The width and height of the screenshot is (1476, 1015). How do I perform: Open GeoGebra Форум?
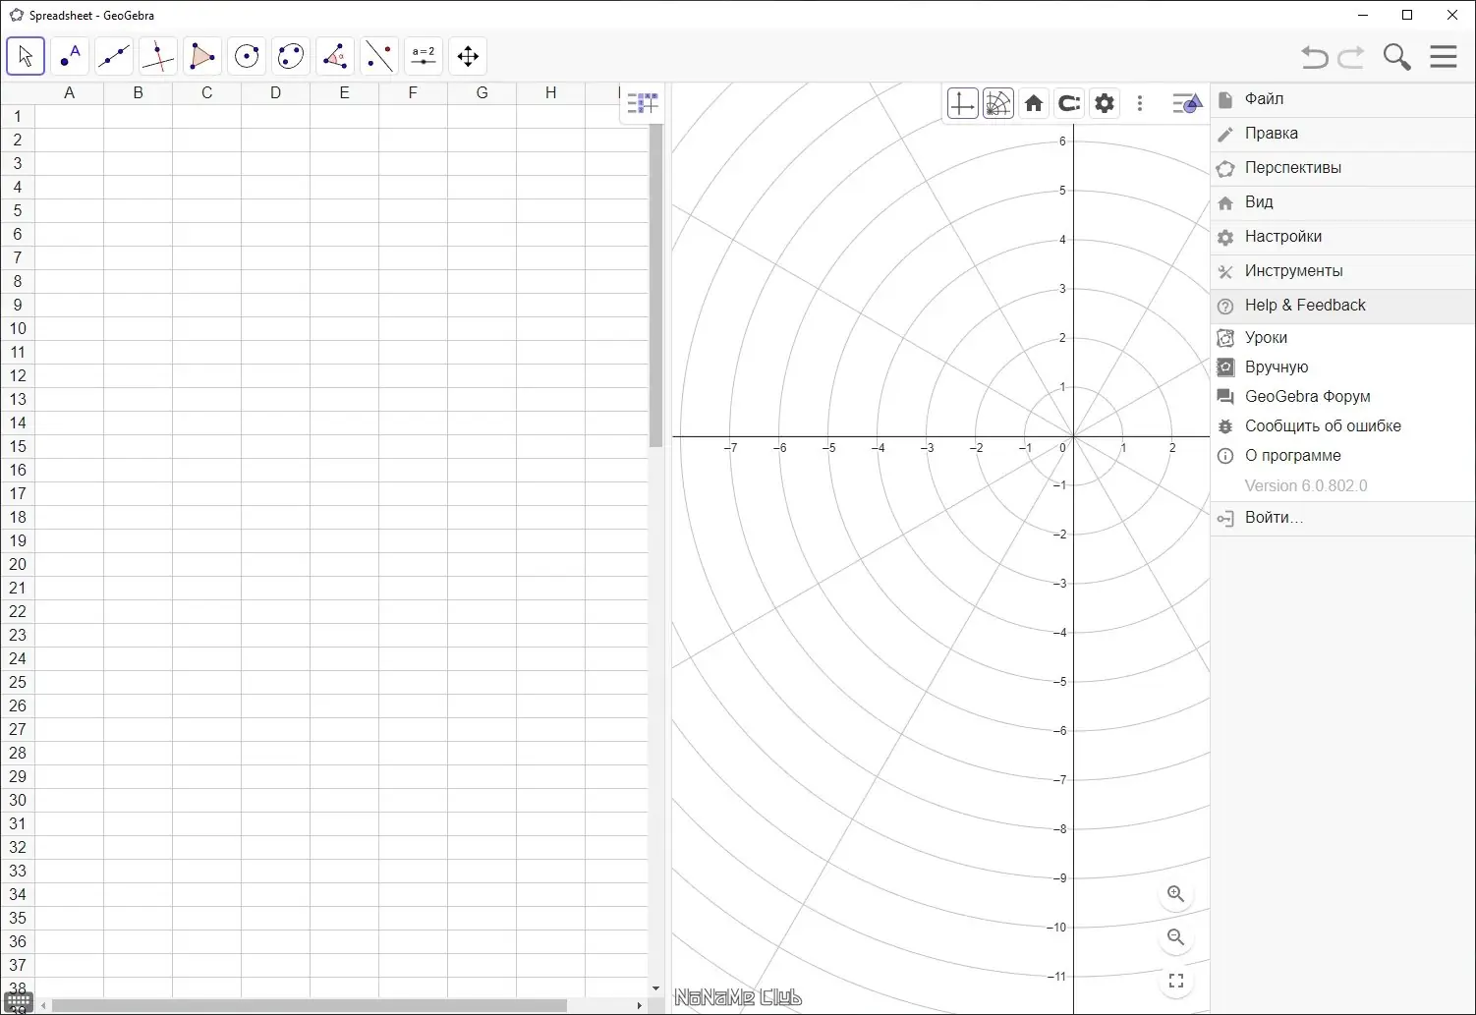click(x=1342, y=397)
